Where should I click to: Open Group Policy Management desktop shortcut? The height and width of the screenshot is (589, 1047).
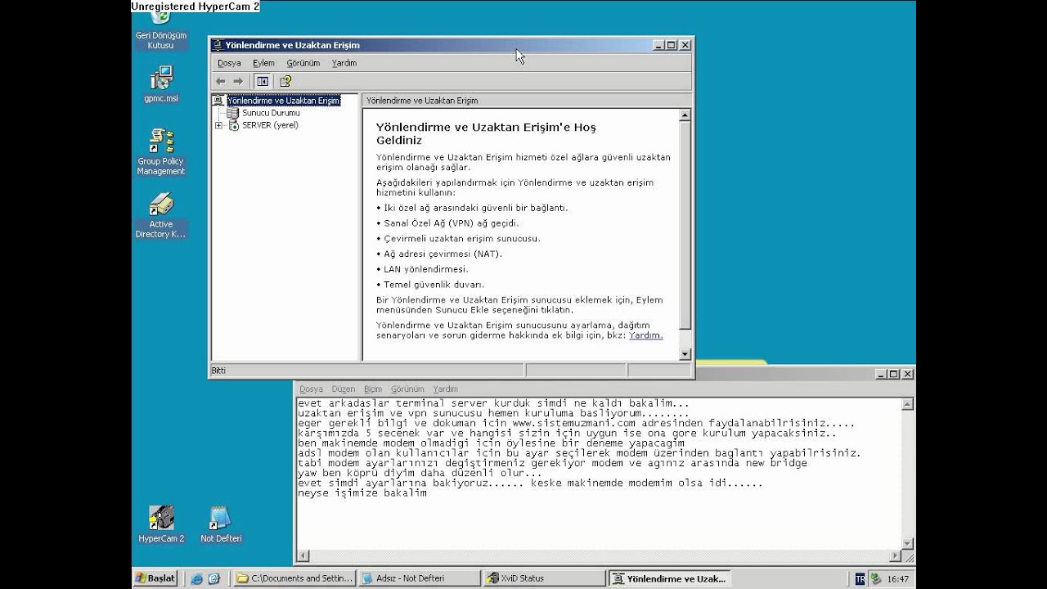click(x=161, y=141)
